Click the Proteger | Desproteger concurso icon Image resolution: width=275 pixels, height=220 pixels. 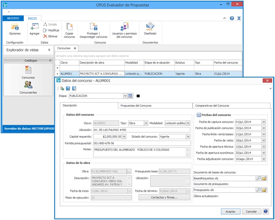(93, 27)
